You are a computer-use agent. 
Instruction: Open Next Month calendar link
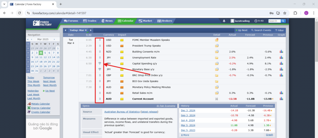50,85
